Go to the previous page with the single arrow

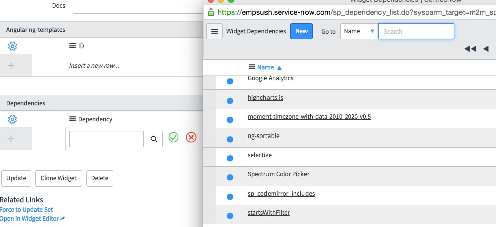tap(486, 49)
